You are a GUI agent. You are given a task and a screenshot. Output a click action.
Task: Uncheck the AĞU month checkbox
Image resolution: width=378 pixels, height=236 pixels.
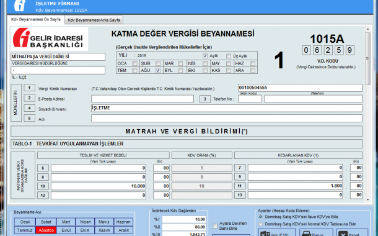(x=158, y=70)
